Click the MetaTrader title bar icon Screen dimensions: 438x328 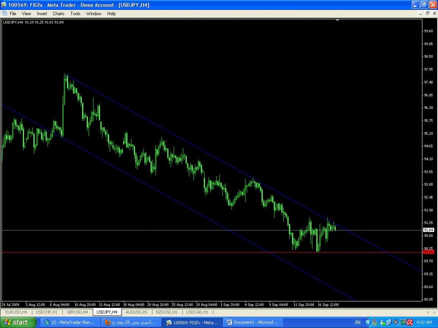[x=4, y=5]
